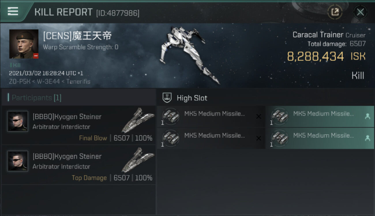
Task: Click the High Slot shield icon
Action: click(x=167, y=98)
